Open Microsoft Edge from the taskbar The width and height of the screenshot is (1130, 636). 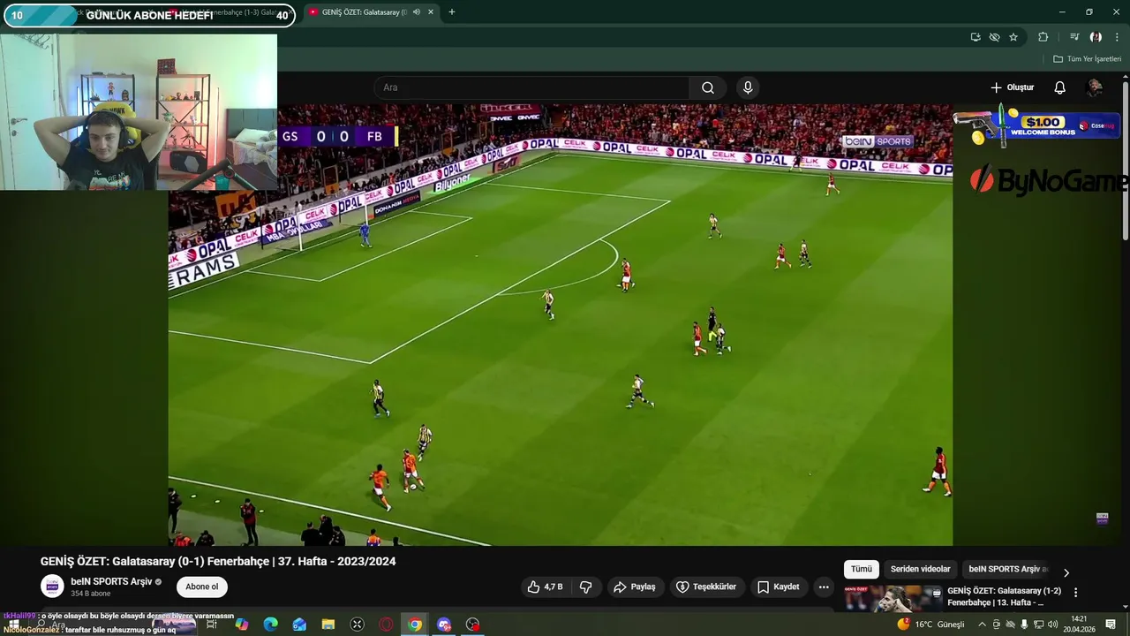(270, 625)
